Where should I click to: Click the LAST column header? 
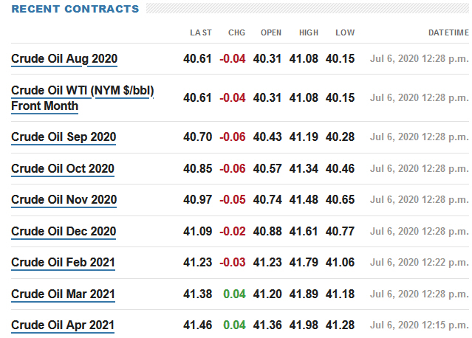[200, 33]
